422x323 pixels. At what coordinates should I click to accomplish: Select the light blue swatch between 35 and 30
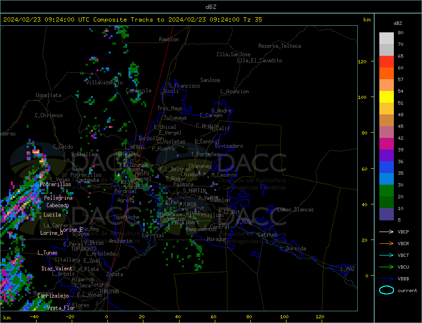coord(386,179)
